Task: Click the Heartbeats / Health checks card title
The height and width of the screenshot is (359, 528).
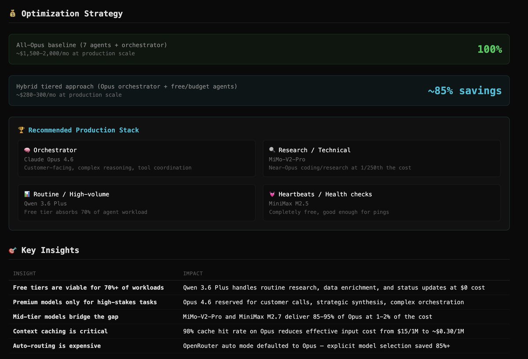Action: click(325, 194)
